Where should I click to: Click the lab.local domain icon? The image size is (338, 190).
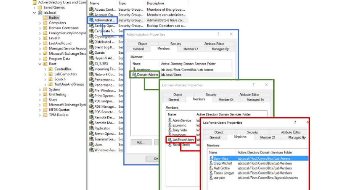pos(40,13)
